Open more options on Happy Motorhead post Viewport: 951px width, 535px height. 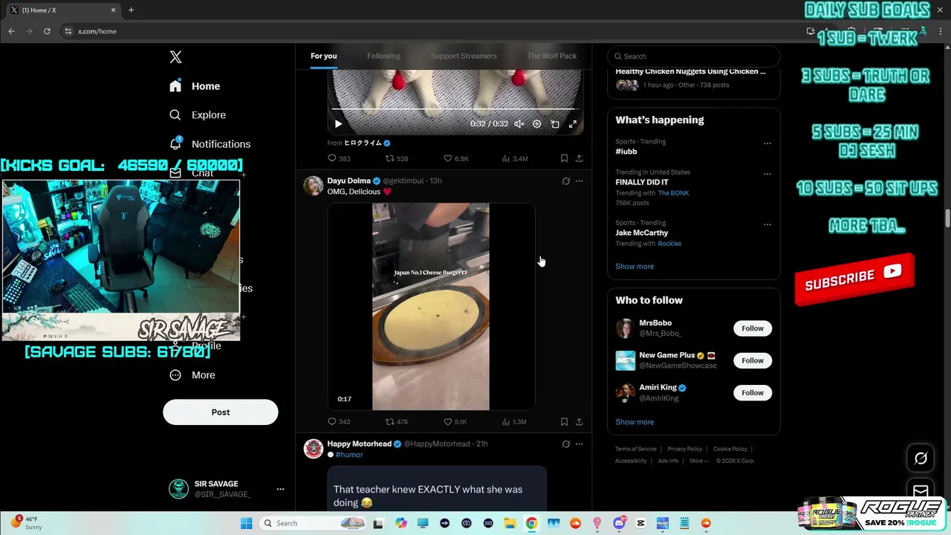(579, 444)
